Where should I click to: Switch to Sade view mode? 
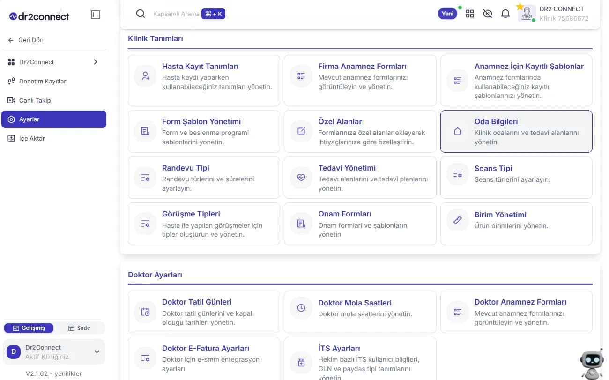[x=79, y=328]
